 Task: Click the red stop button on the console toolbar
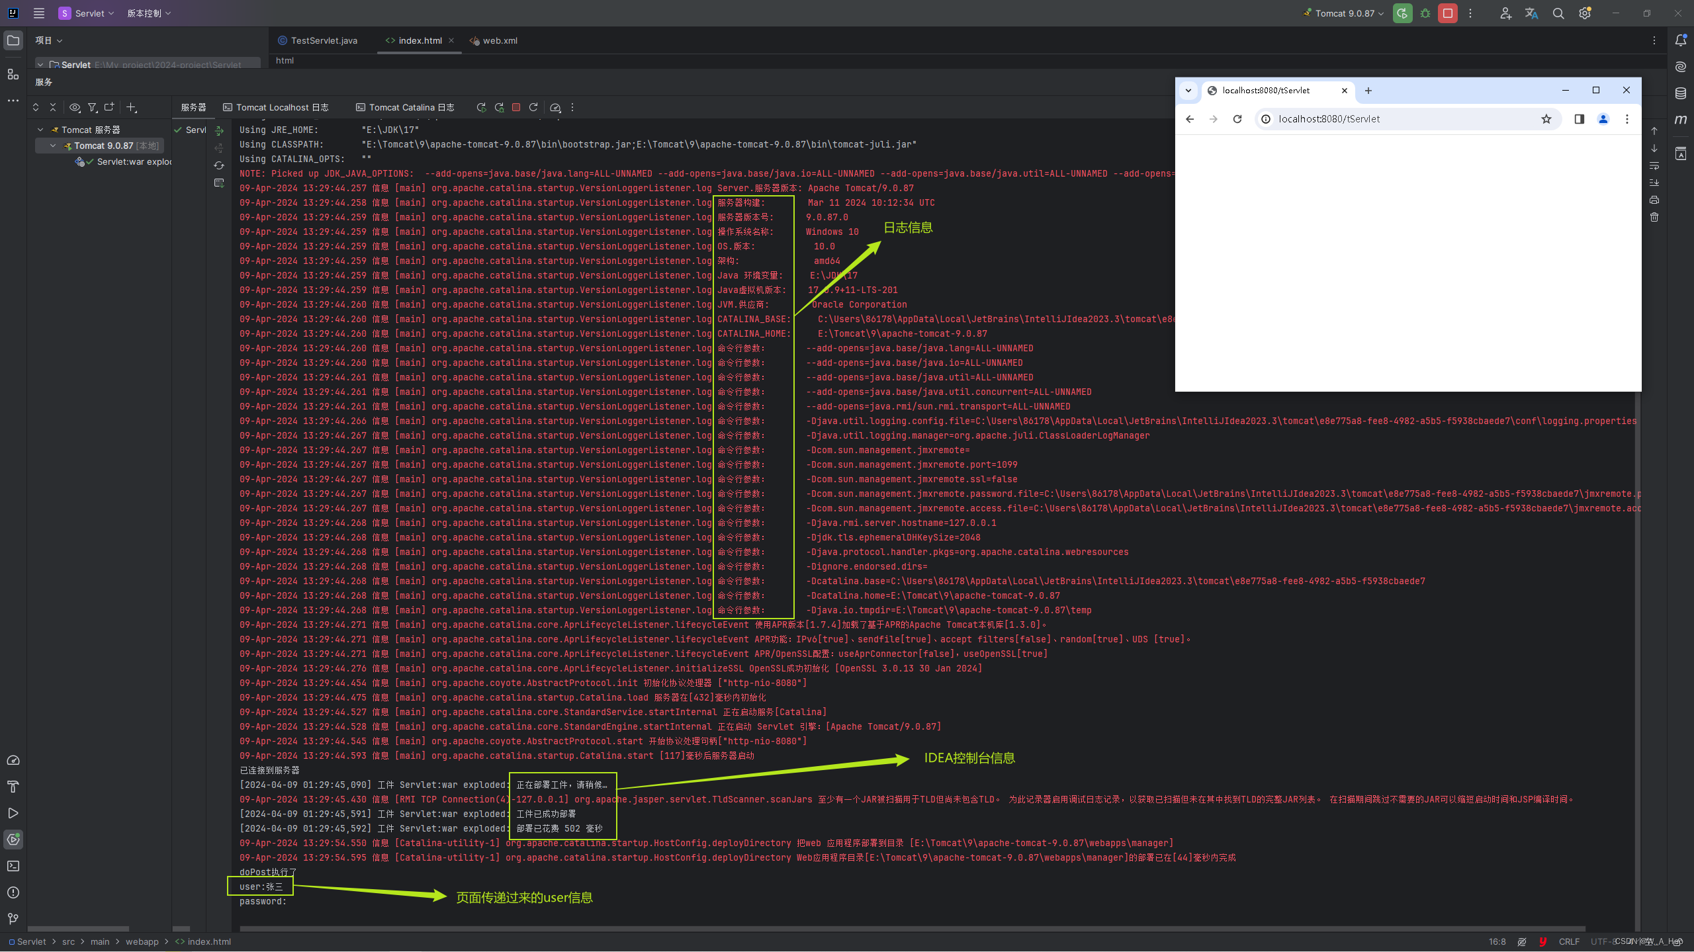pos(517,107)
